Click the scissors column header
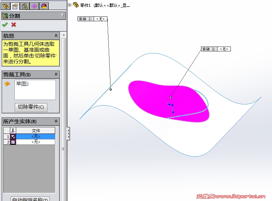Viewport: 272px width, 201px height. 13,130
